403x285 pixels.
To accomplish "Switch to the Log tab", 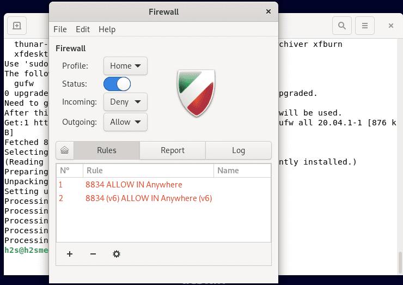I will 238,150.
